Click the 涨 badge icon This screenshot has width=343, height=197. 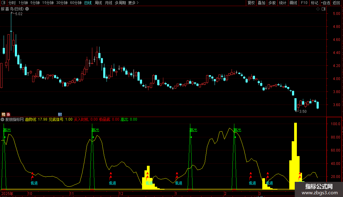pyautogui.click(x=8, y=115)
